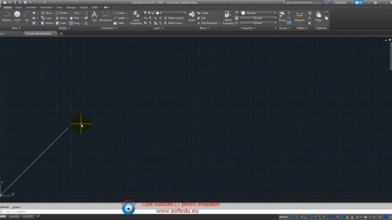Viewport: 392px width, 220px height.
Task: Toggle snap mode in status bar
Action: point(297,217)
